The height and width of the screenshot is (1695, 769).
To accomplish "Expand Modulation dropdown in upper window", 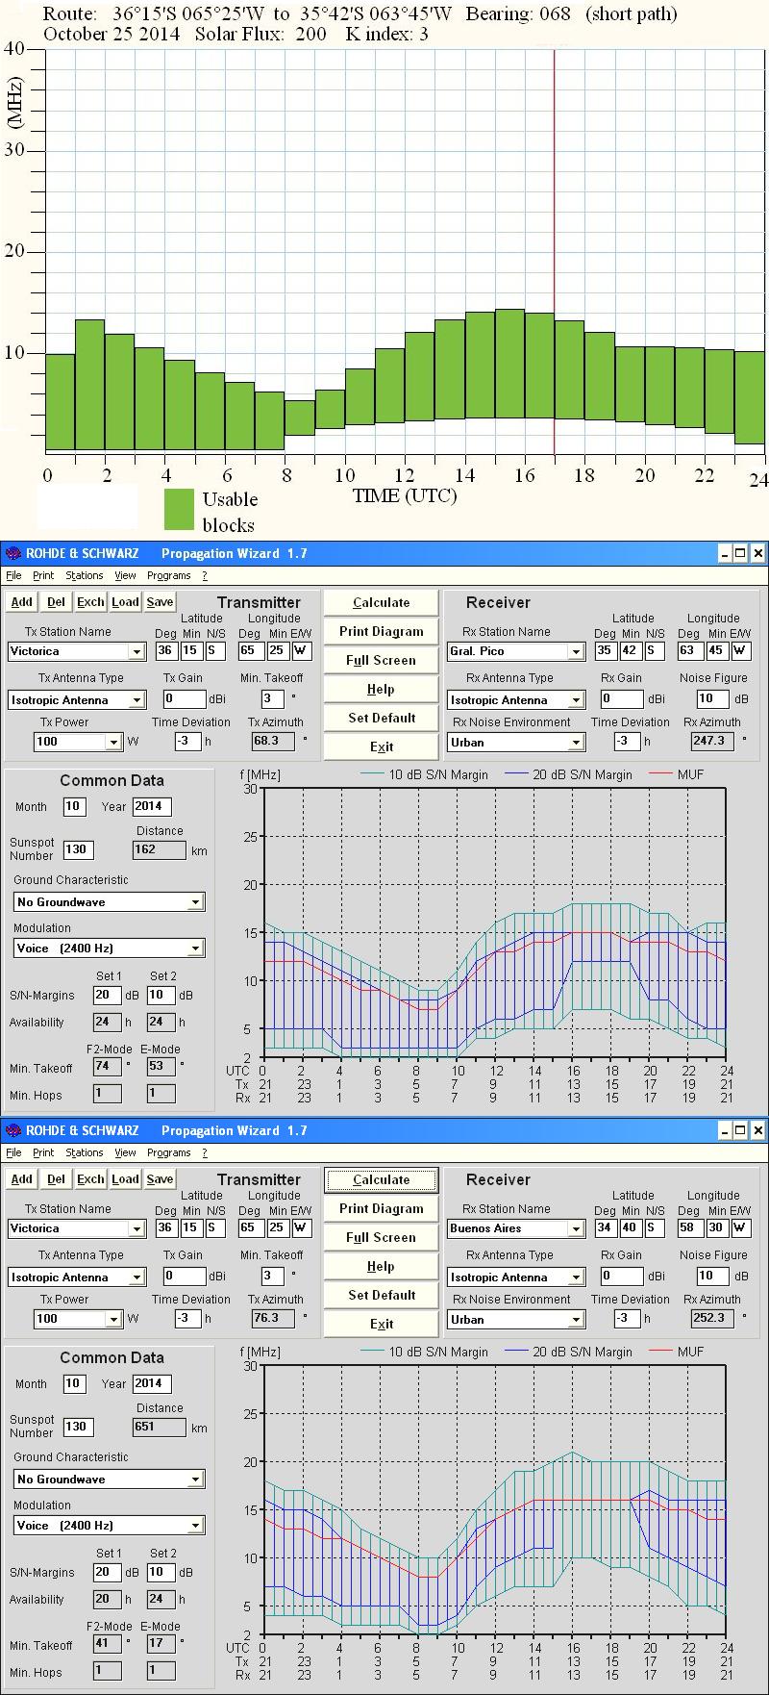I will (x=195, y=949).
